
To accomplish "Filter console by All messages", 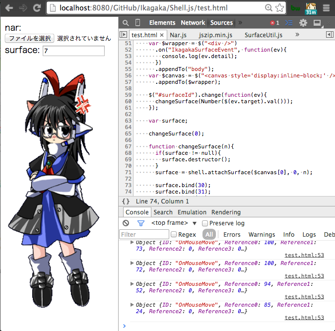I will point(209,234).
